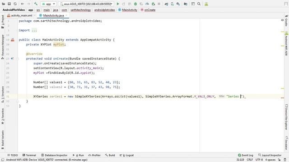Click the user avatar icon in top-right corner

coord(286,4)
